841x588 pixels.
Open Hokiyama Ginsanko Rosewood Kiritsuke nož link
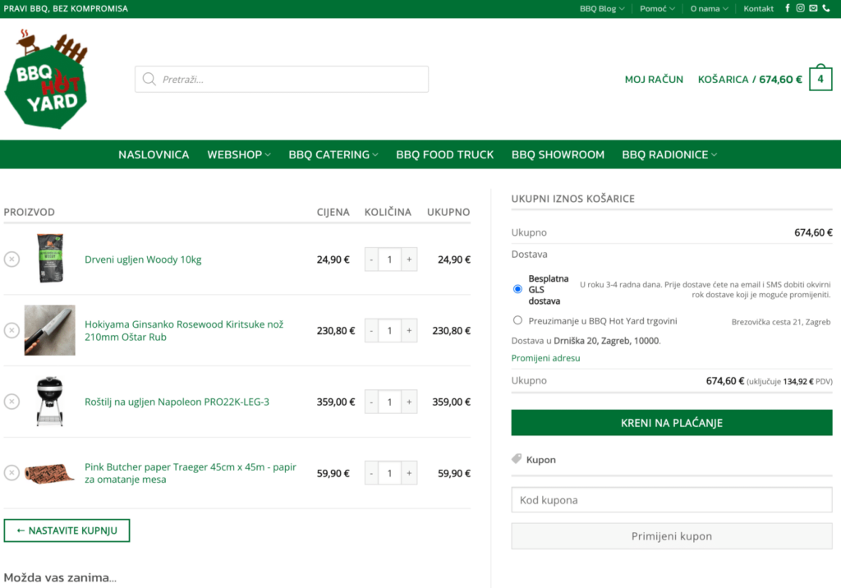click(184, 330)
